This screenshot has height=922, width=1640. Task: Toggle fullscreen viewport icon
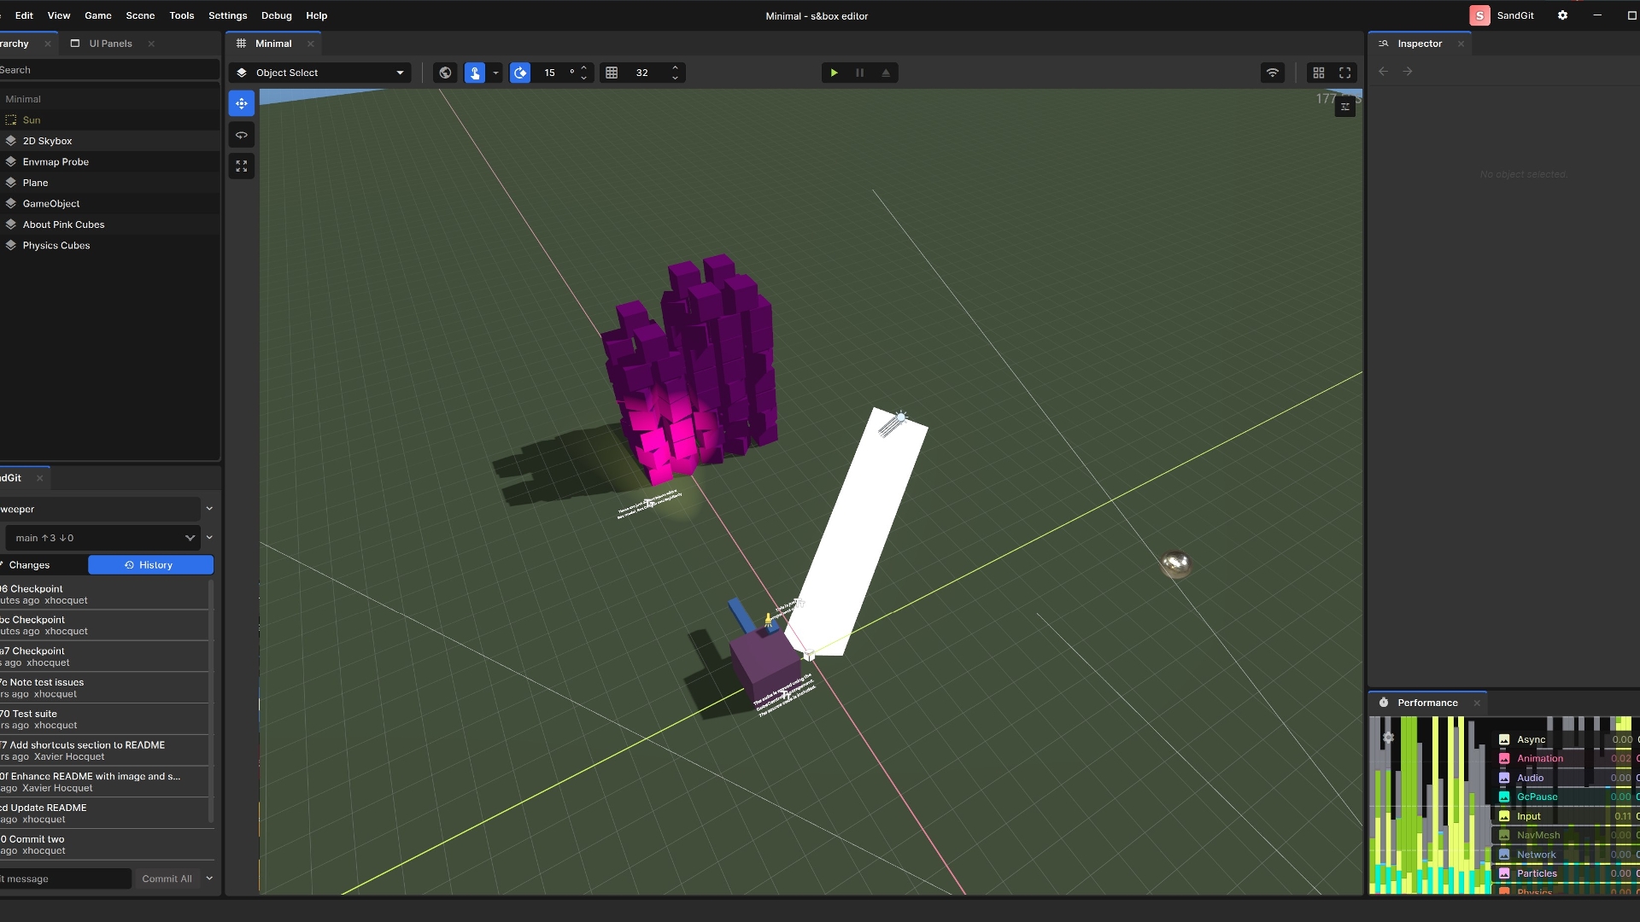(x=1344, y=73)
